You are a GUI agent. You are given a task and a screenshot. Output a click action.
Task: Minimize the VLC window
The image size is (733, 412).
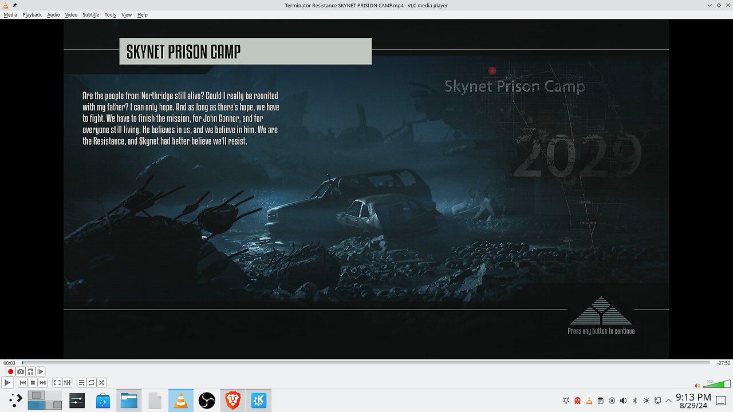(x=710, y=5)
